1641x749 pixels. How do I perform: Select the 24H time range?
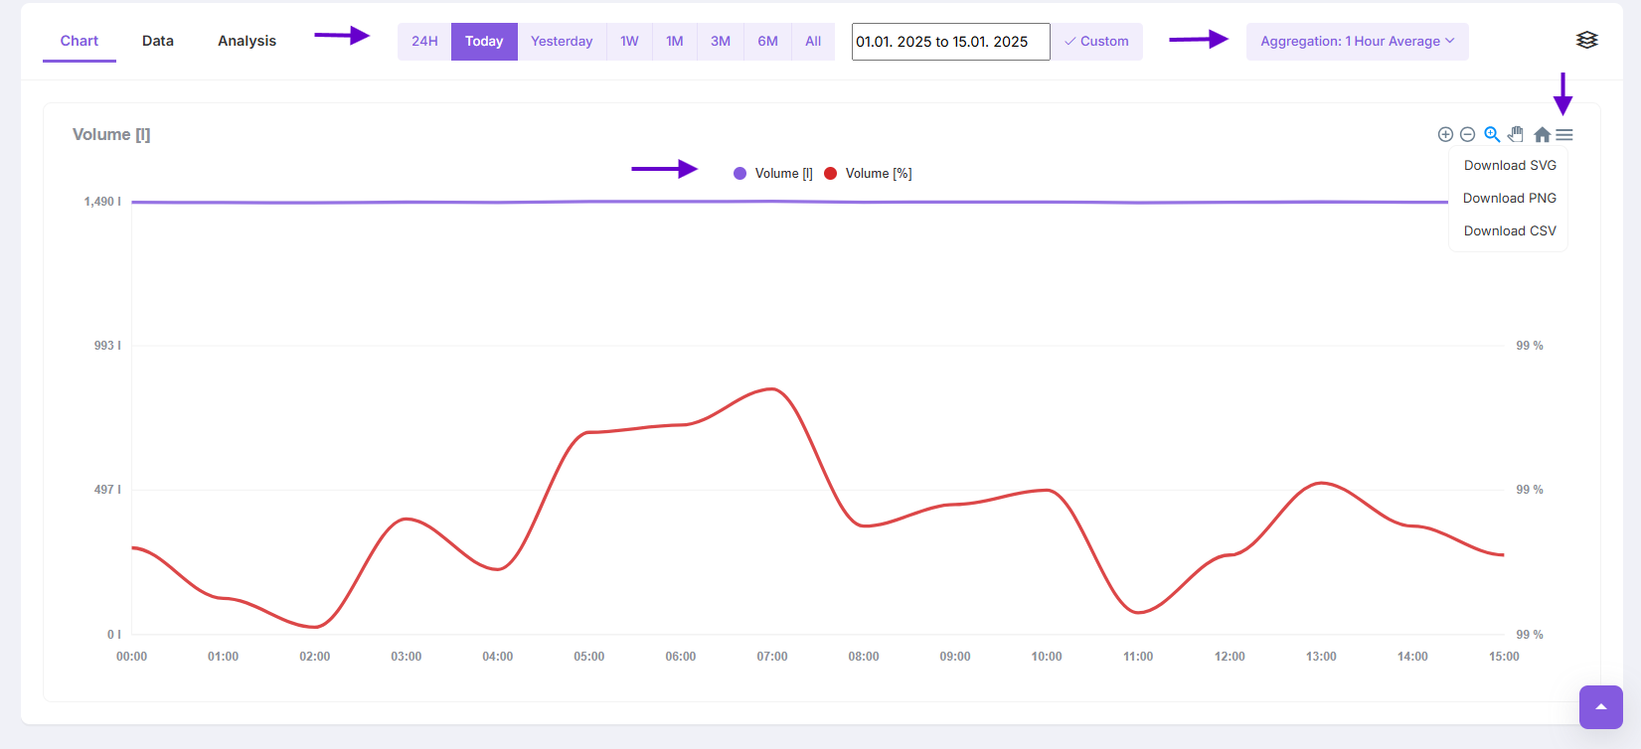424,41
